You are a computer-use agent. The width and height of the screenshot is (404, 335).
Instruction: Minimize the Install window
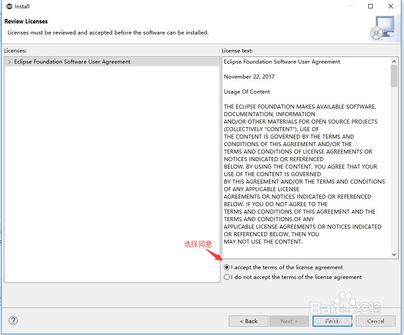click(351, 6)
